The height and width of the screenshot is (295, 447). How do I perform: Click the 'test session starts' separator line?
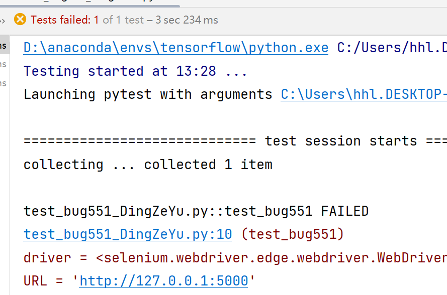340,141
